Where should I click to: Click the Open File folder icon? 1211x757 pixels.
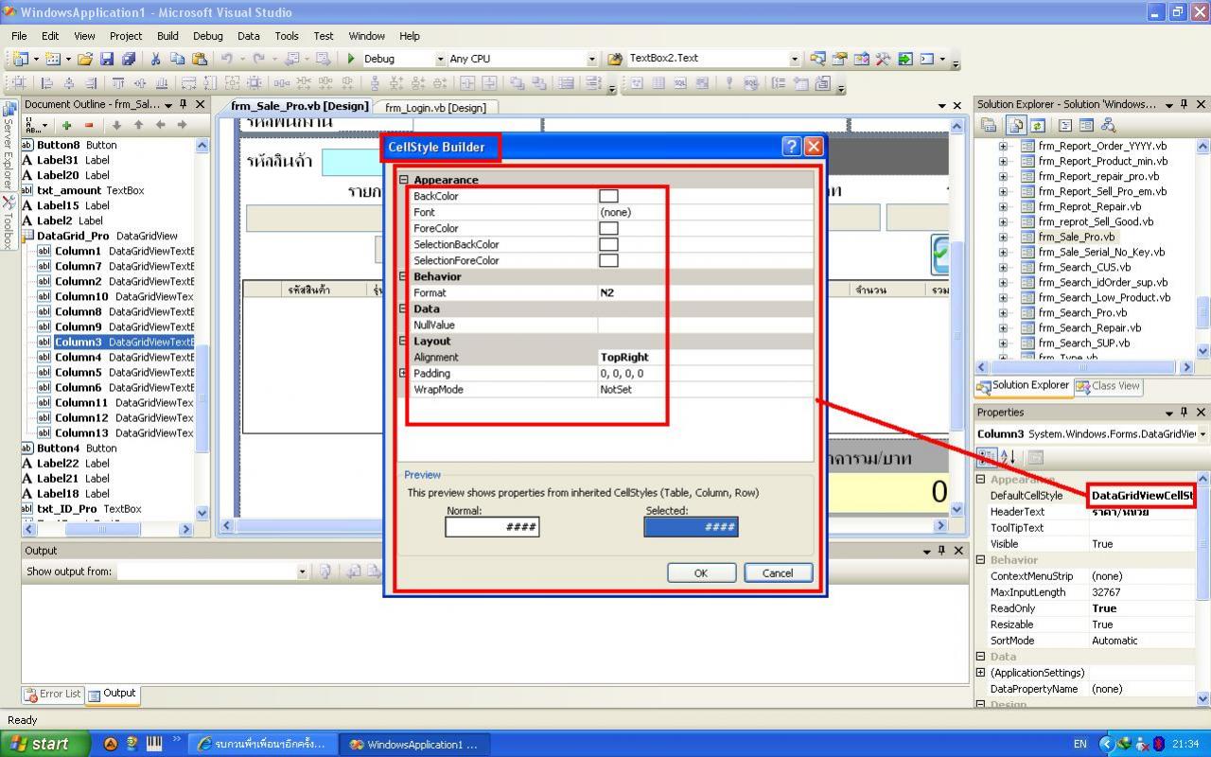[85, 59]
